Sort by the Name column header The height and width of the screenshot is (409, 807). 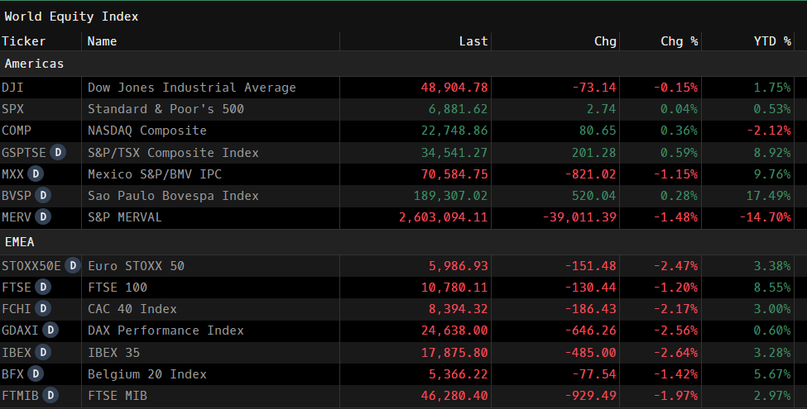click(x=210, y=41)
